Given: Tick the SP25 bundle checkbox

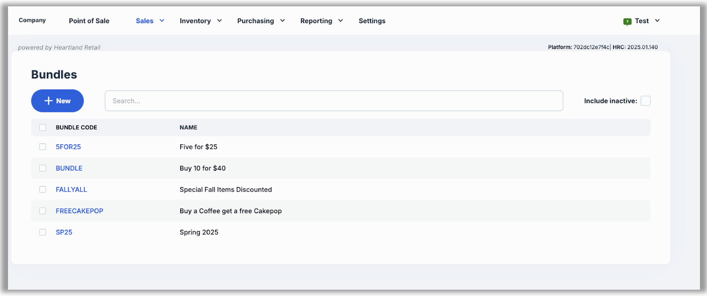Looking at the screenshot, I should [x=43, y=232].
